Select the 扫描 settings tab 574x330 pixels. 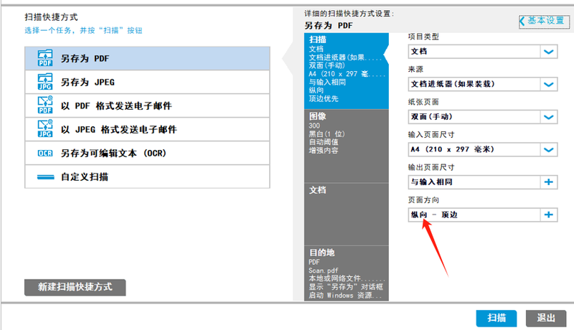tap(346, 68)
